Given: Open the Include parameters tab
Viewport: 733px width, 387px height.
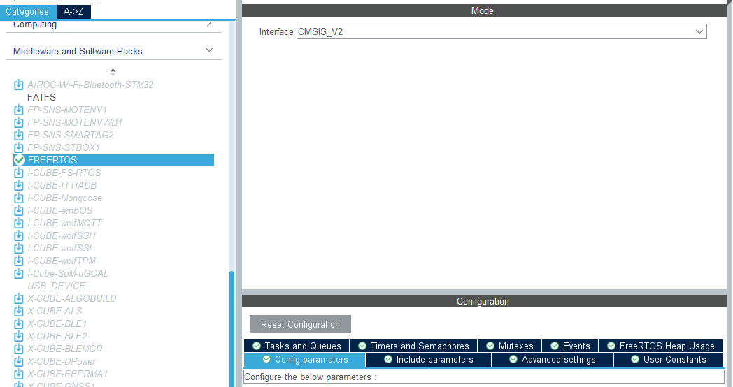Looking at the screenshot, I should pos(428,360).
